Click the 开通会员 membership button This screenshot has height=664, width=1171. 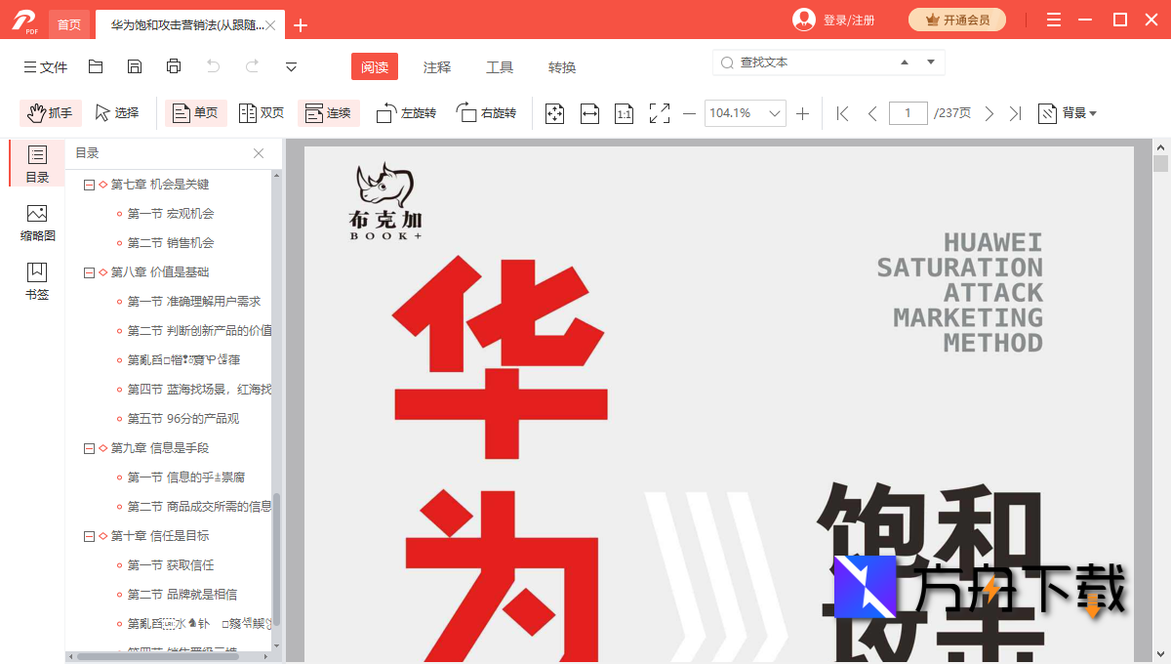[x=957, y=19]
